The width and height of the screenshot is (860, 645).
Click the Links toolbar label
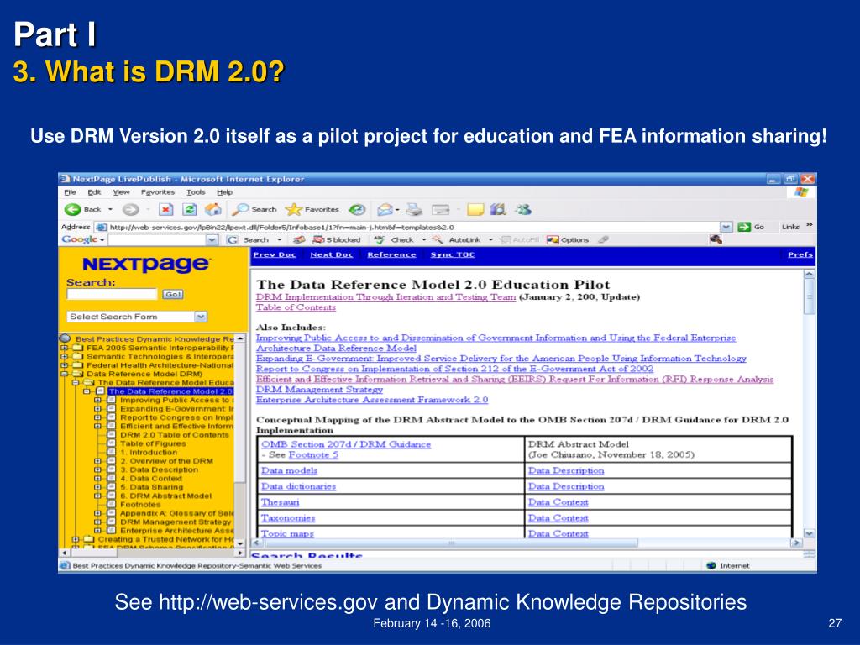790,227
